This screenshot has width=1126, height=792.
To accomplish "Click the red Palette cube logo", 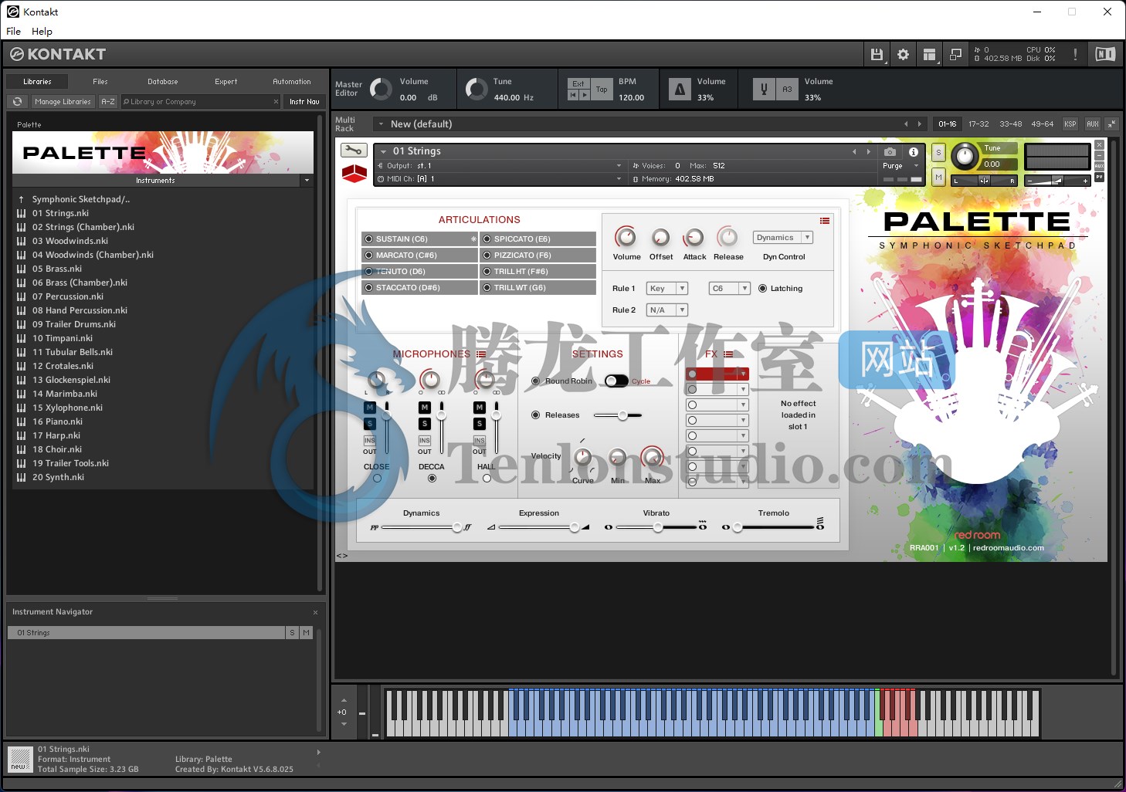I will (354, 174).
